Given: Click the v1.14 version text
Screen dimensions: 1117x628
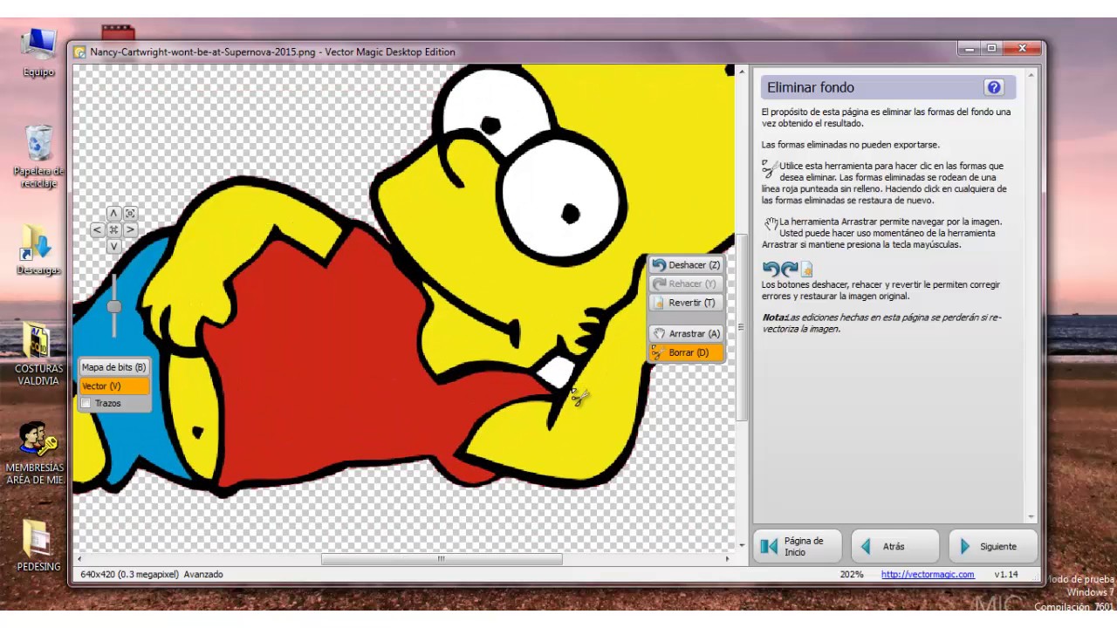Looking at the screenshot, I should 1006,575.
